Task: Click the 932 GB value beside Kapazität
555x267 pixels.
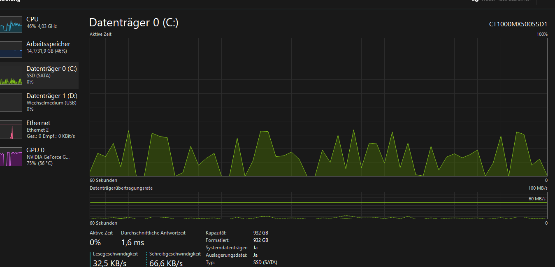Action: tap(261, 233)
